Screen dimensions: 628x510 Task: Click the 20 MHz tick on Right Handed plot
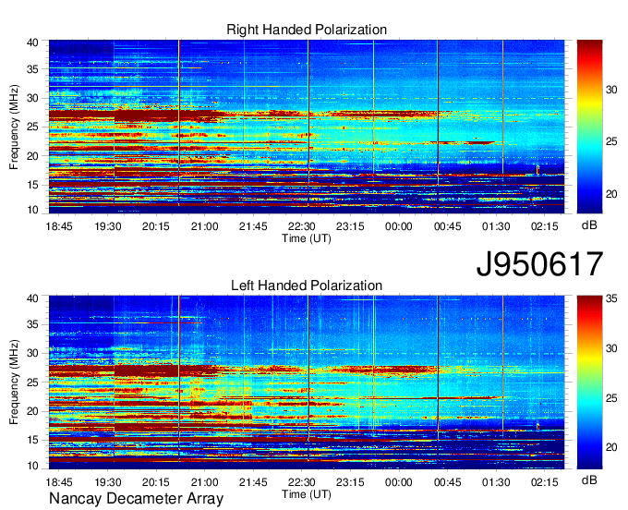pyautogui.click(x=32, y=156)
